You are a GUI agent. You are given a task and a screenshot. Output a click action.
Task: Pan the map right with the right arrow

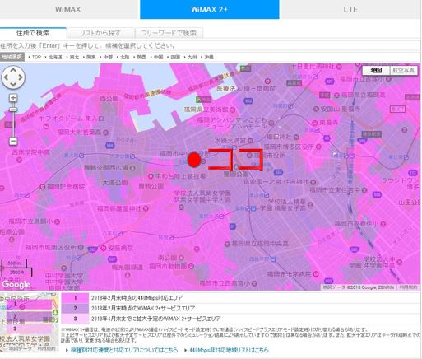pyautogui.click(x=21, y=77)
